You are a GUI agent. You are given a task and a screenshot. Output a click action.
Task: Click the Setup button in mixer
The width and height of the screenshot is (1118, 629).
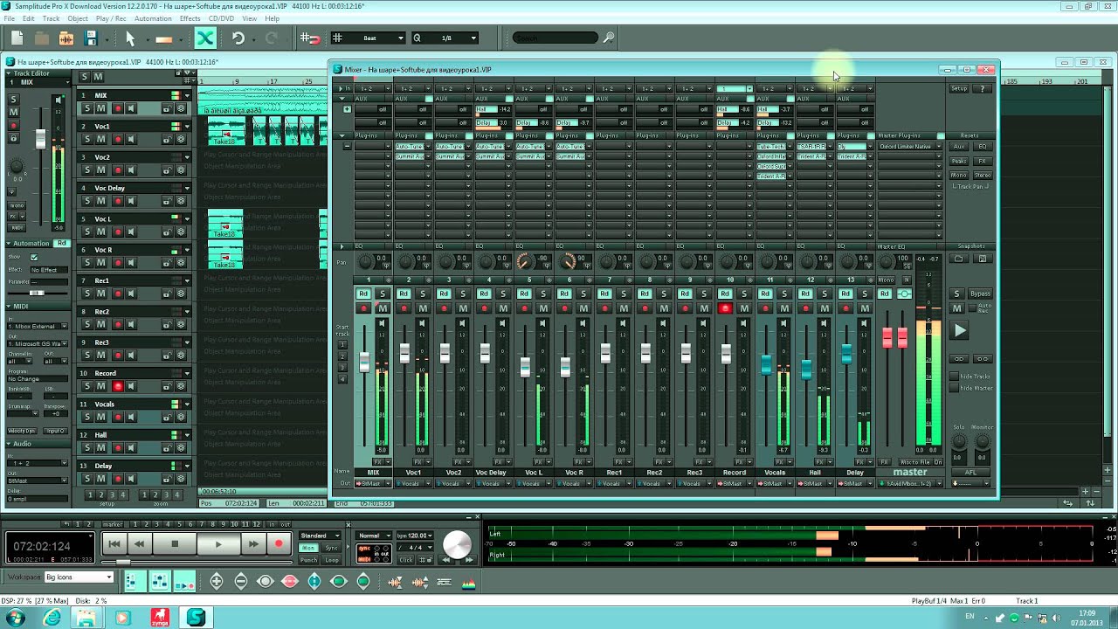pyautogui.click(x=959, y=88)
